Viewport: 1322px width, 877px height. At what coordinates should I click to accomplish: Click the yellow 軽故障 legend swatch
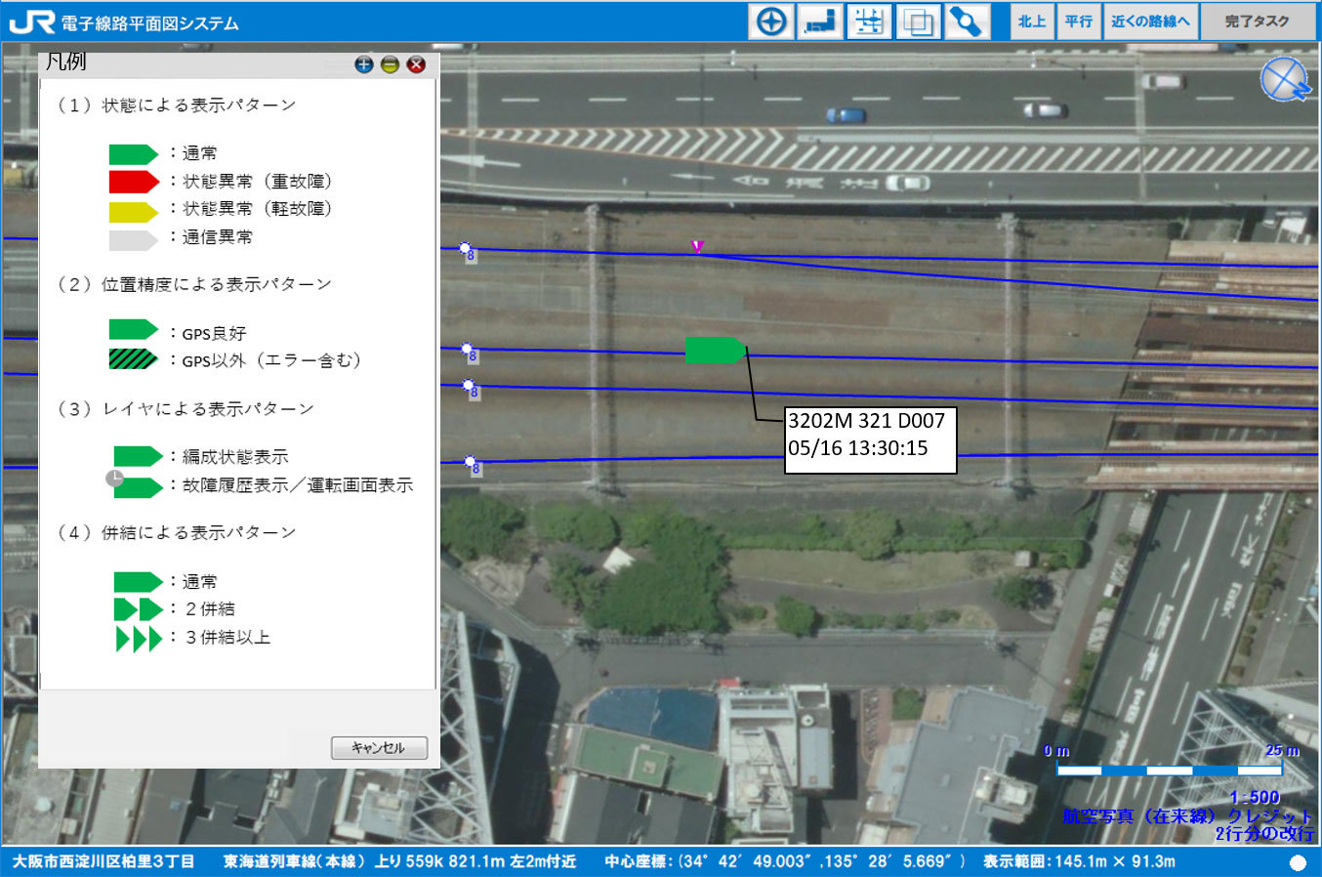point(133,211)
